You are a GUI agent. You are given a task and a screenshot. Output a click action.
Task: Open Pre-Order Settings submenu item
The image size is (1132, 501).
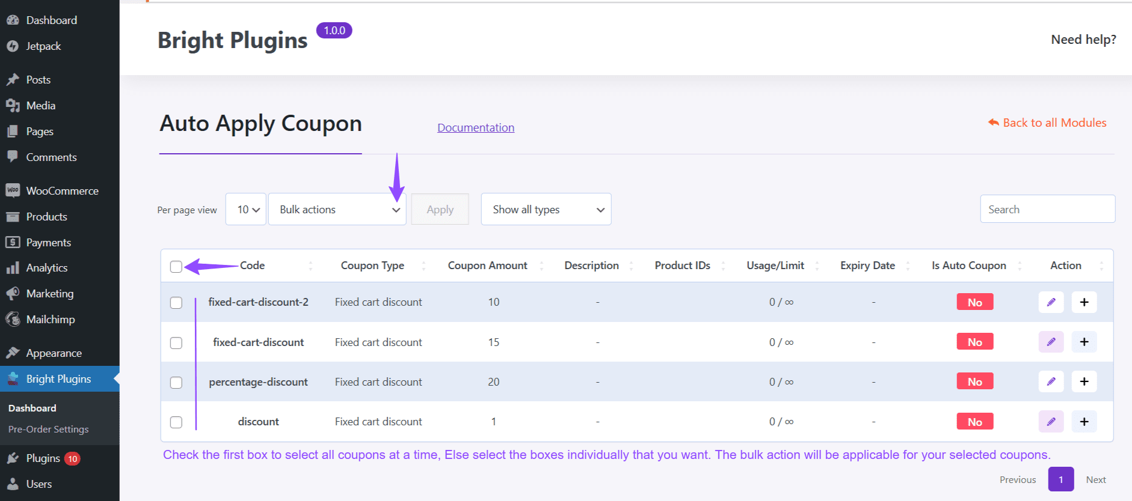[x=48, y=430]
